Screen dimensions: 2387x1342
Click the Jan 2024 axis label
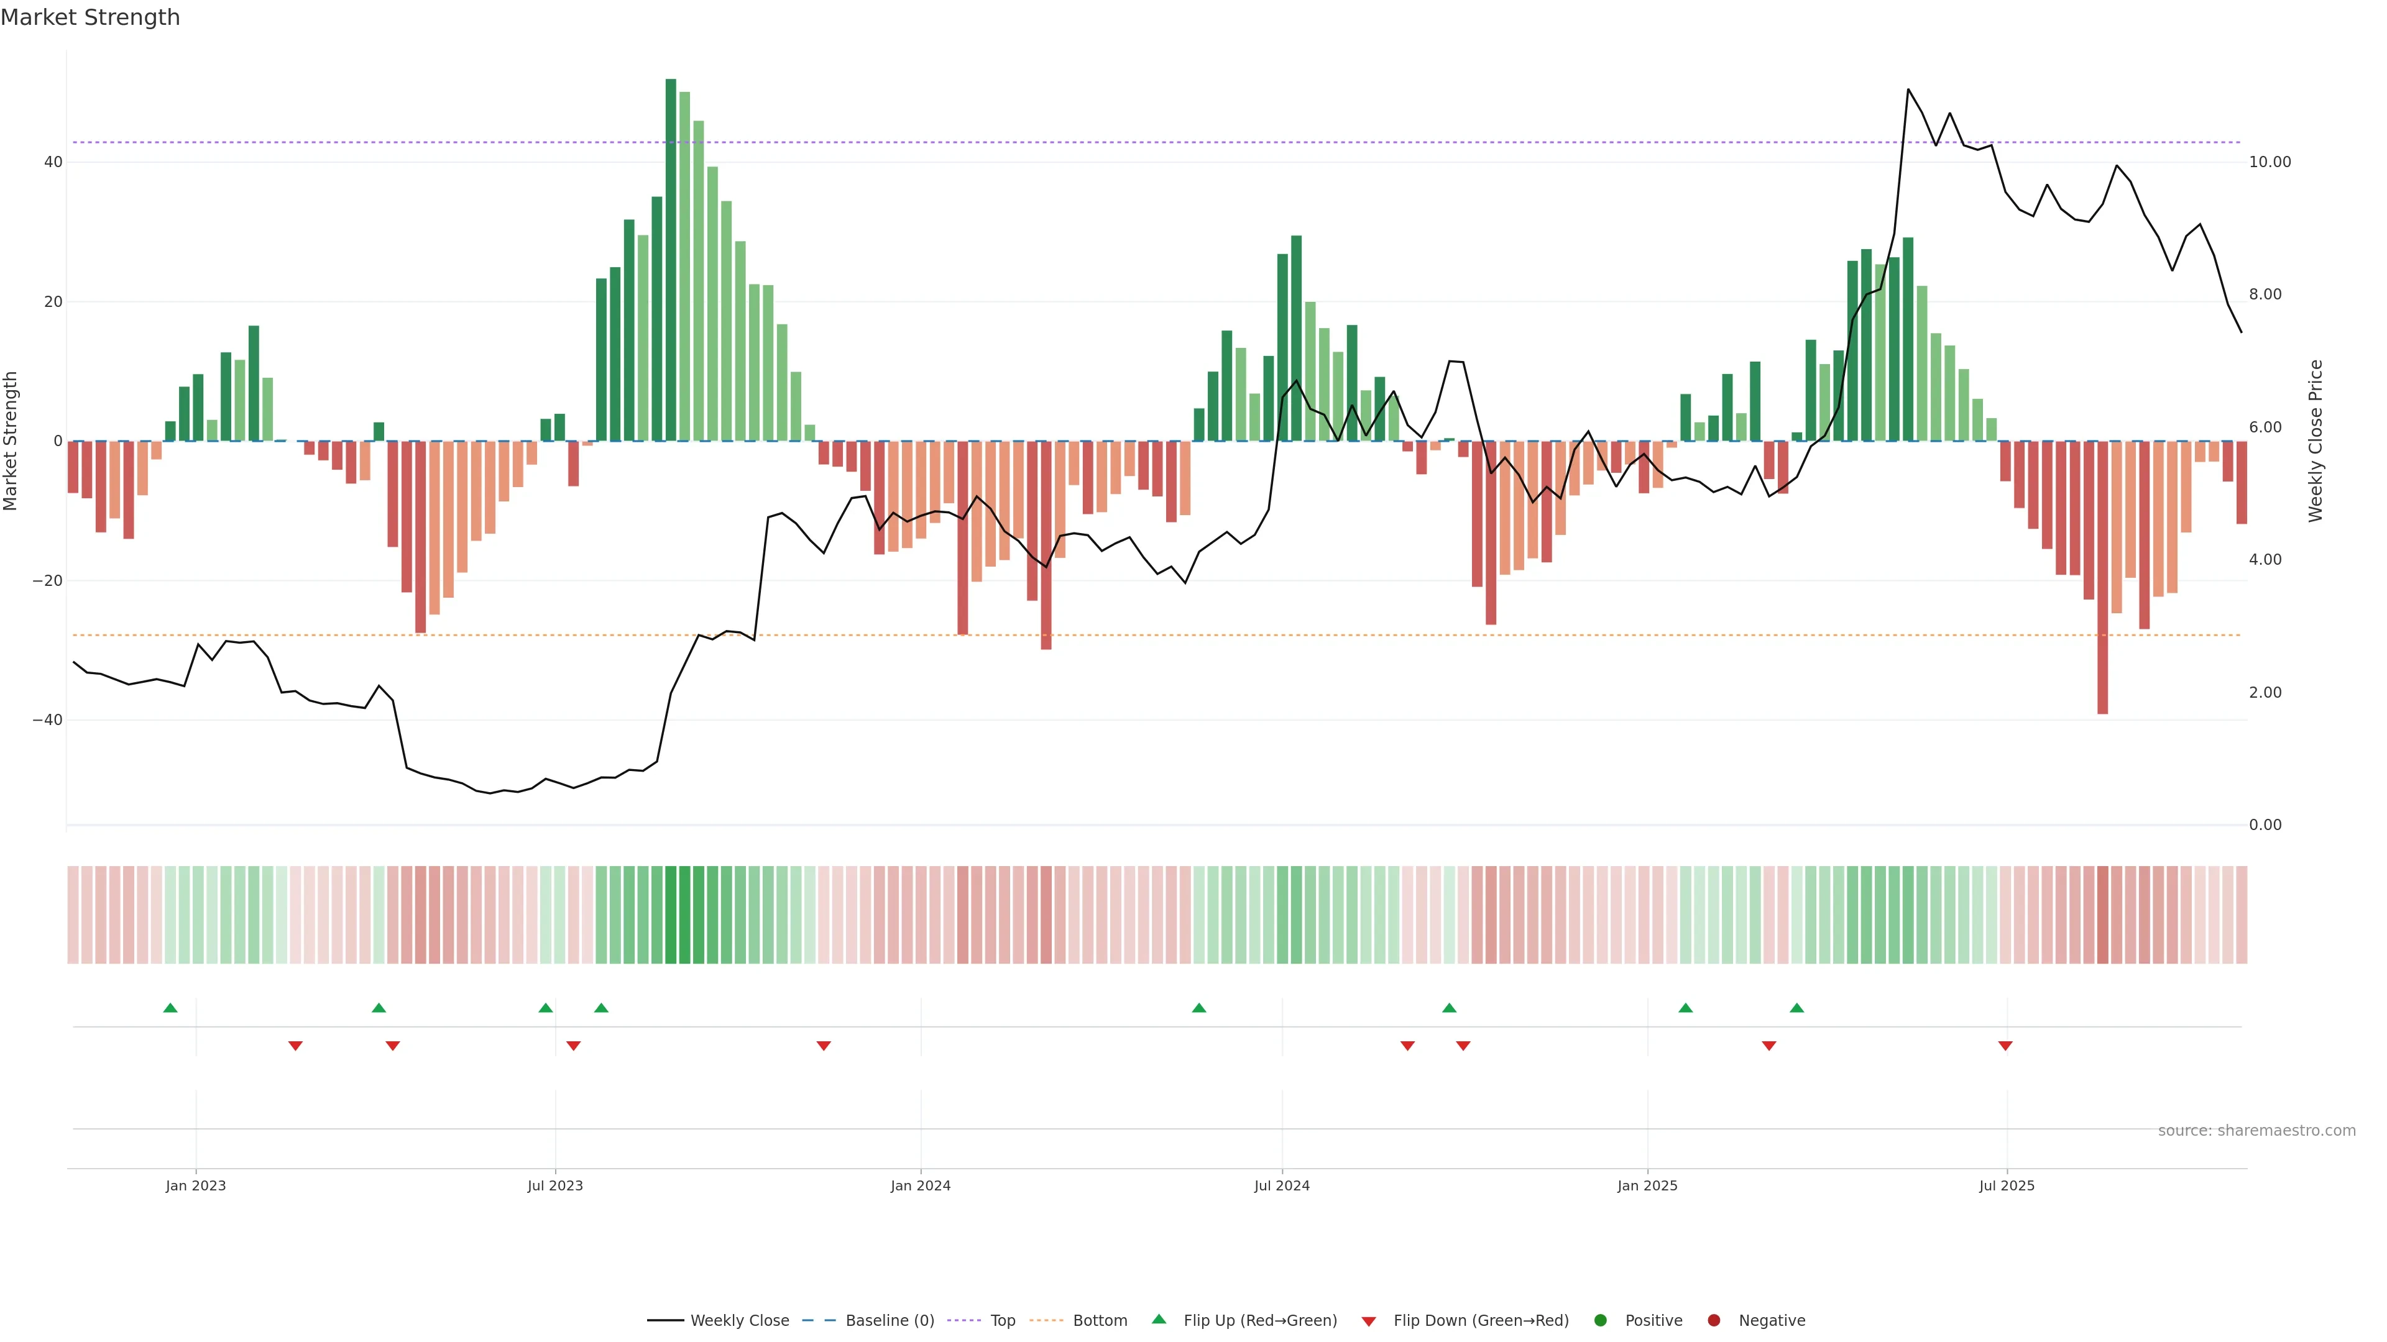pyautogui.click(x=920, y=1185)
